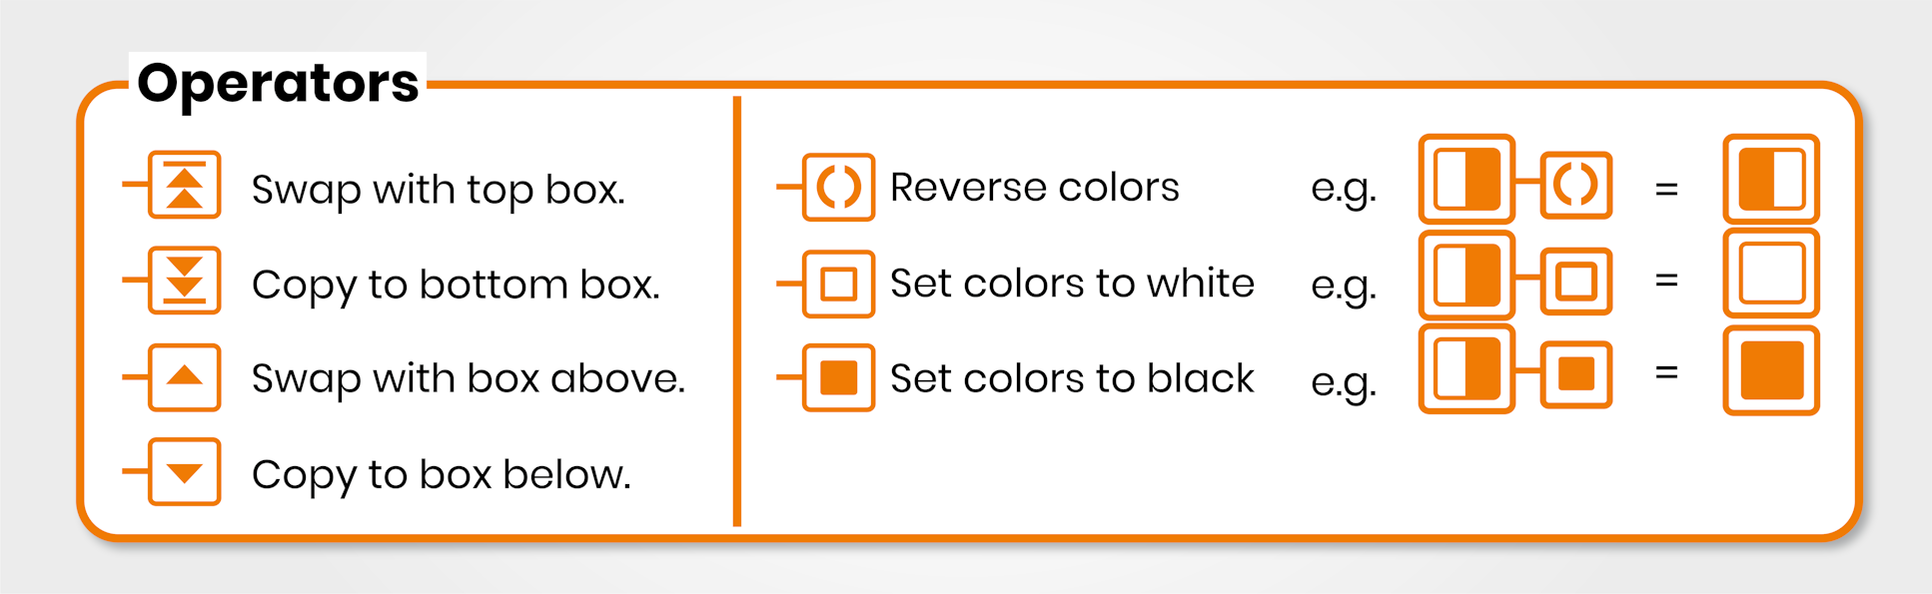Click the 'Swap with top box.' label

[439, 190]
